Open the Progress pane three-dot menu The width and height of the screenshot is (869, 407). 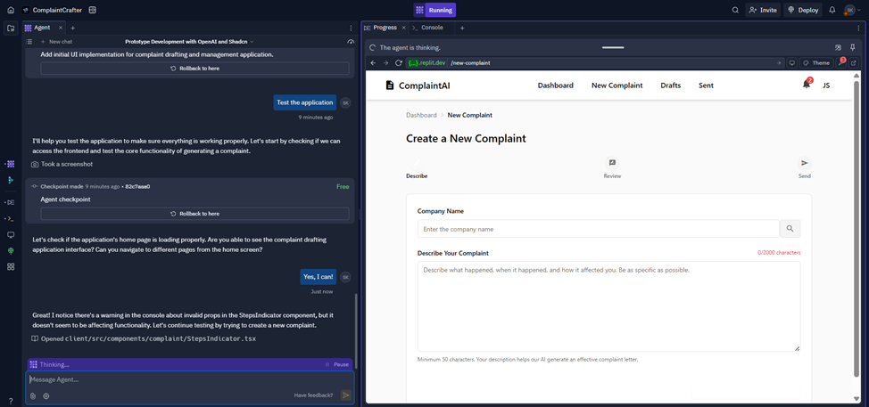pyautogui.click(x=859, y=28)
